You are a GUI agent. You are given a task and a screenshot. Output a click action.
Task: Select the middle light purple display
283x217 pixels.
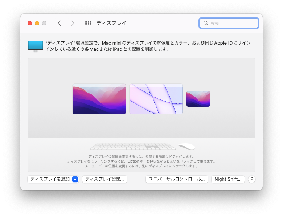click(x=156, y=99)
